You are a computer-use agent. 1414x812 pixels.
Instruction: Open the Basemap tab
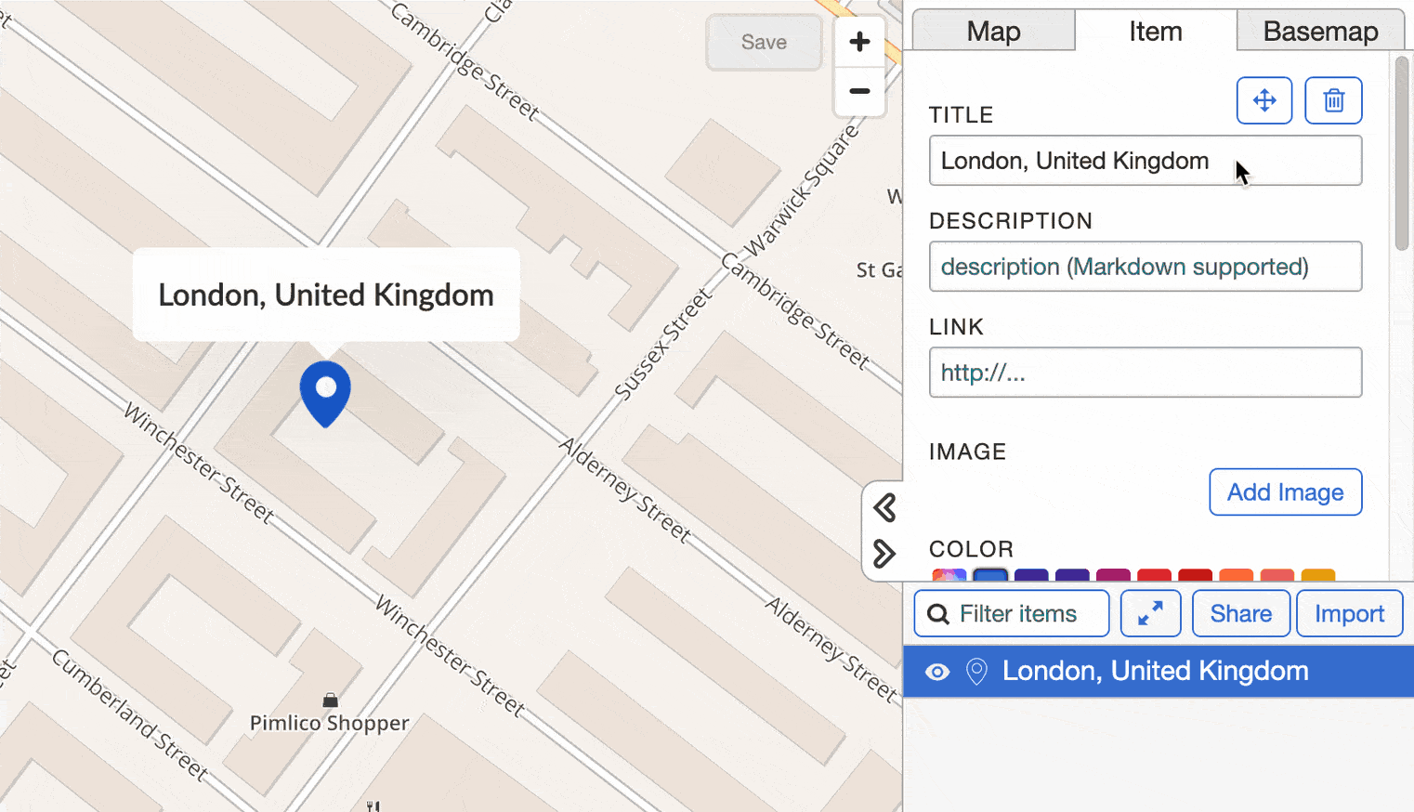click(1320, 32)
